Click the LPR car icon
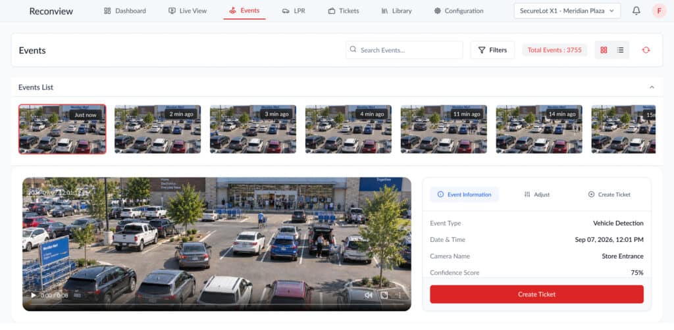Viewport: 674px width, 330px height. tap(286, 11)
